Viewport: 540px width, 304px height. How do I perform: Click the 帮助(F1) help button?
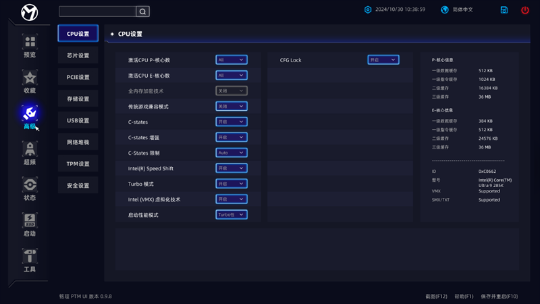[x=464, y=296]
